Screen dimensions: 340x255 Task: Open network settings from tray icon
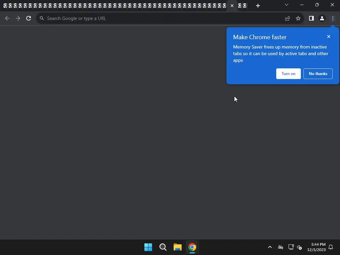click(291, 247)
